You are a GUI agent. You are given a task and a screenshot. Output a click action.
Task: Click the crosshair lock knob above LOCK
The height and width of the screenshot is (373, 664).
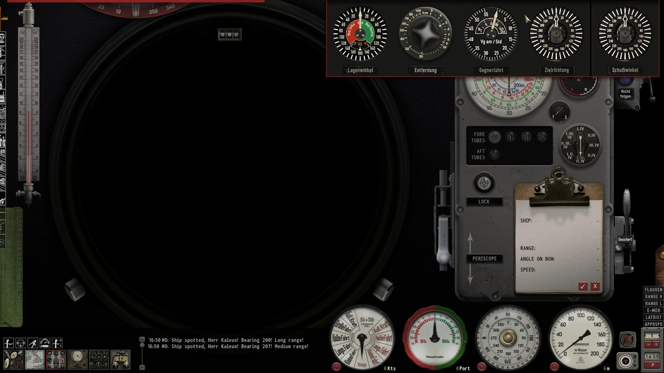484,183
